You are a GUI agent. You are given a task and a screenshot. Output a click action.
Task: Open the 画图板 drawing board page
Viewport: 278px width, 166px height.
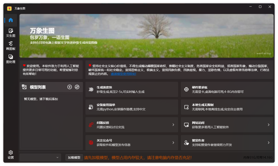coord(11,46)
